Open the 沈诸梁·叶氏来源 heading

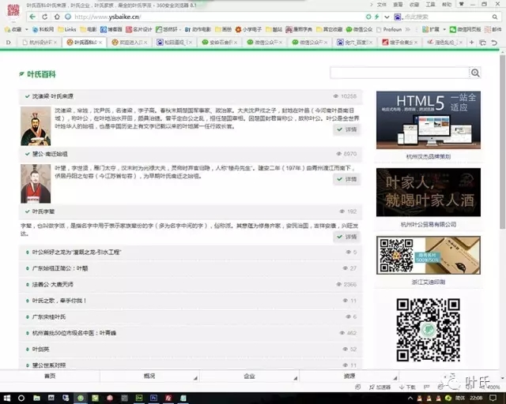53,96
